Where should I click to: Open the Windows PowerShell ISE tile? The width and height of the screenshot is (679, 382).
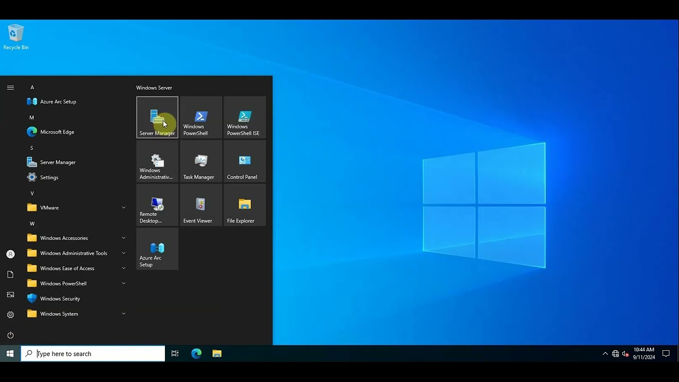245,117
